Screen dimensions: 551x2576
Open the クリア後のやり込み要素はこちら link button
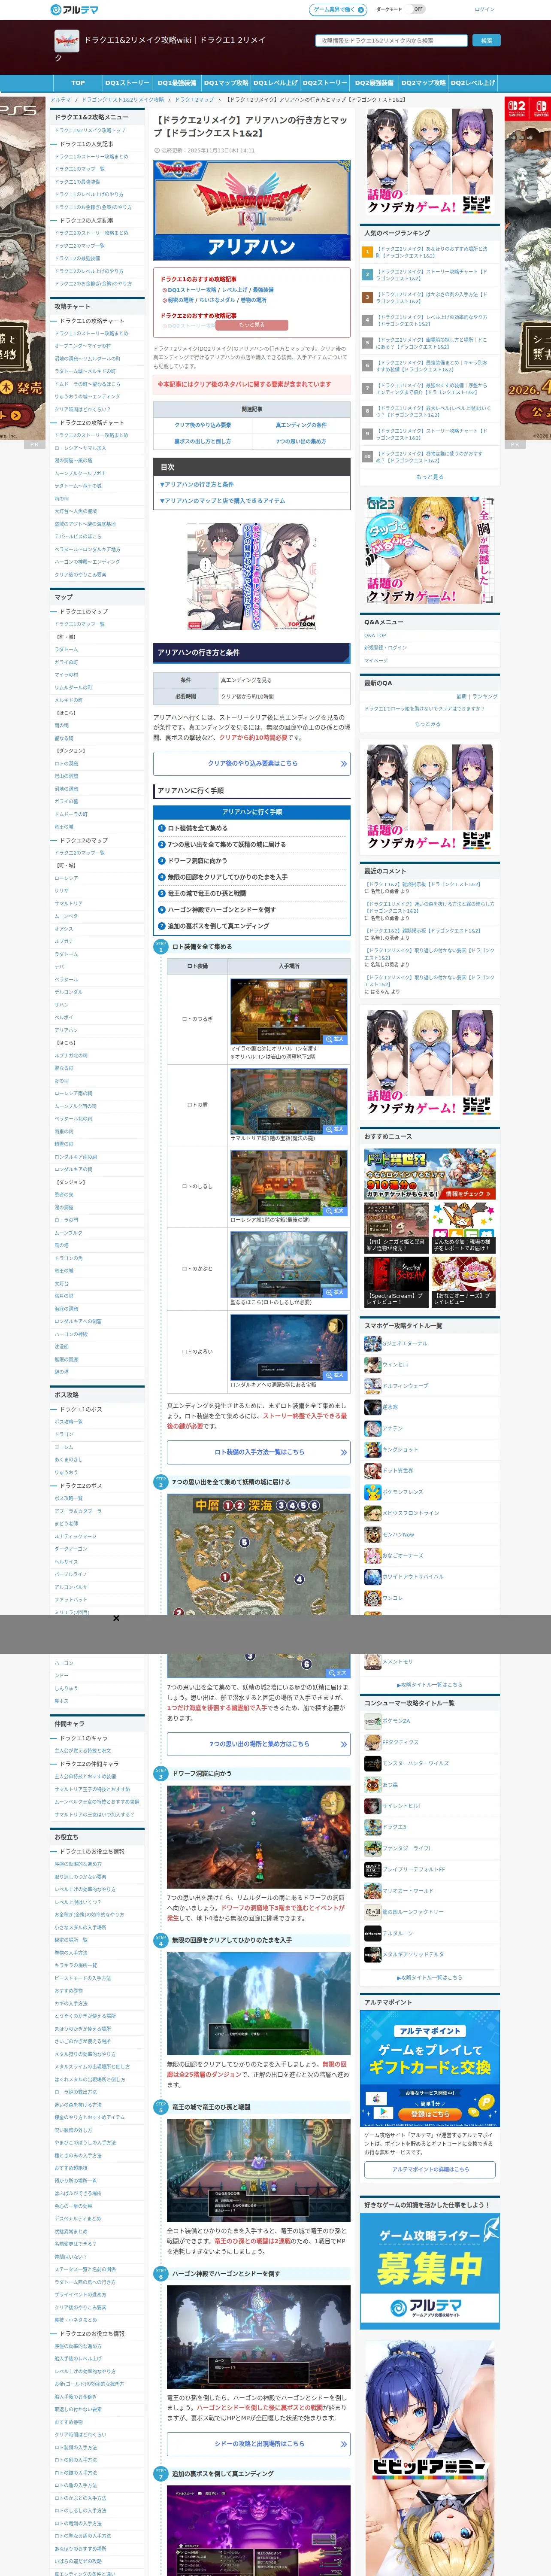click(252, 763)
